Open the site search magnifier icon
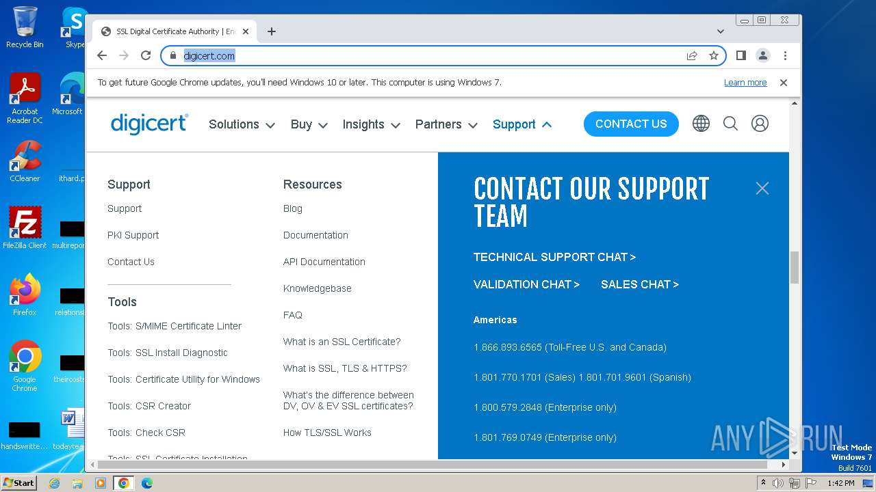The width and height of the screenshot is (876, 492). (730, 124)
